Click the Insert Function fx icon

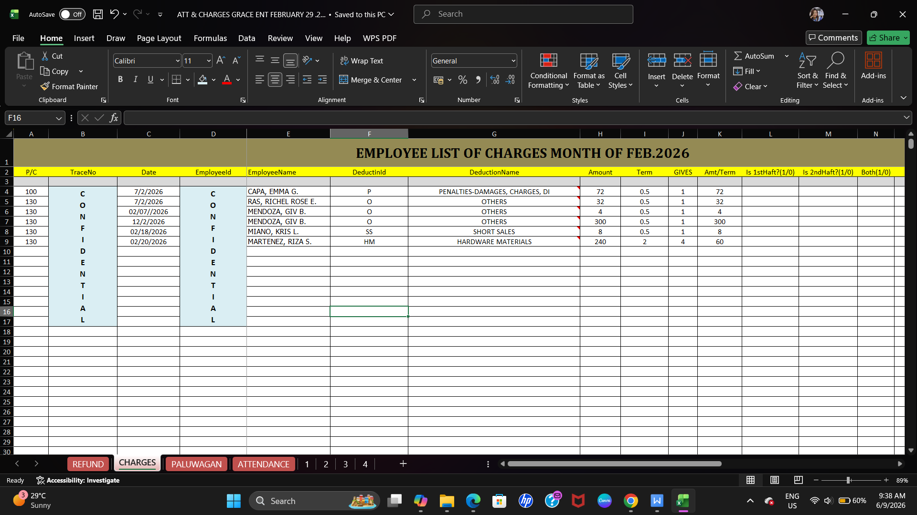114,118
